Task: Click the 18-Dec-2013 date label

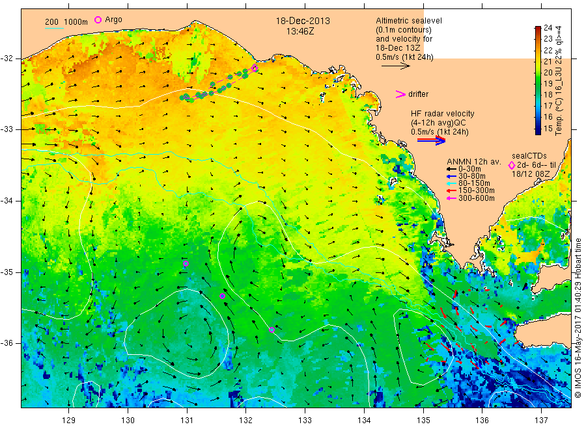Action: pos(303,21)
